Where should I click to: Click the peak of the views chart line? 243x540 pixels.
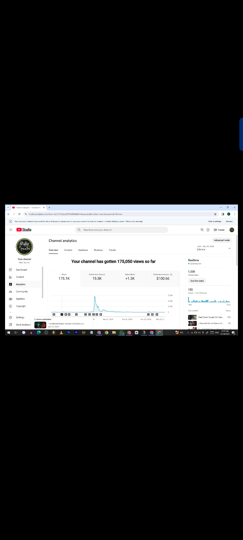pos(95,297)
